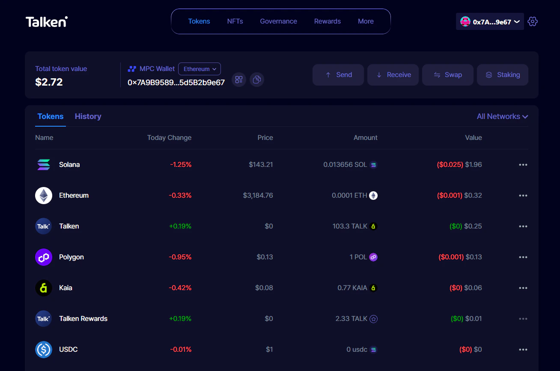560x371 pixels.
Task: Open the settings gear icon
Action: (533, 21)
